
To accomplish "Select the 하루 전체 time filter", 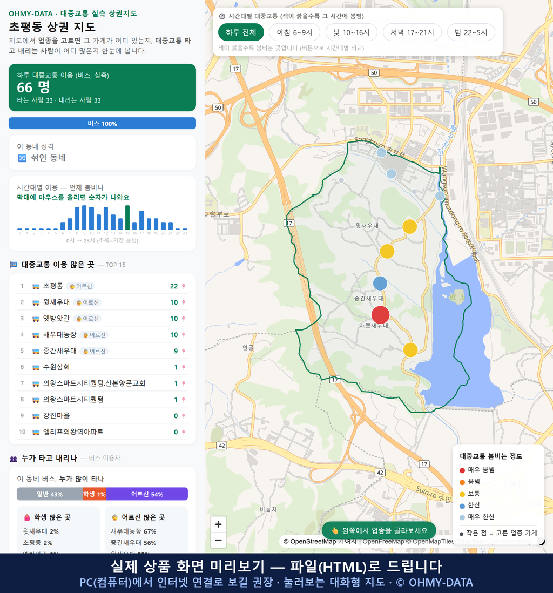I will tap(241, 32).
